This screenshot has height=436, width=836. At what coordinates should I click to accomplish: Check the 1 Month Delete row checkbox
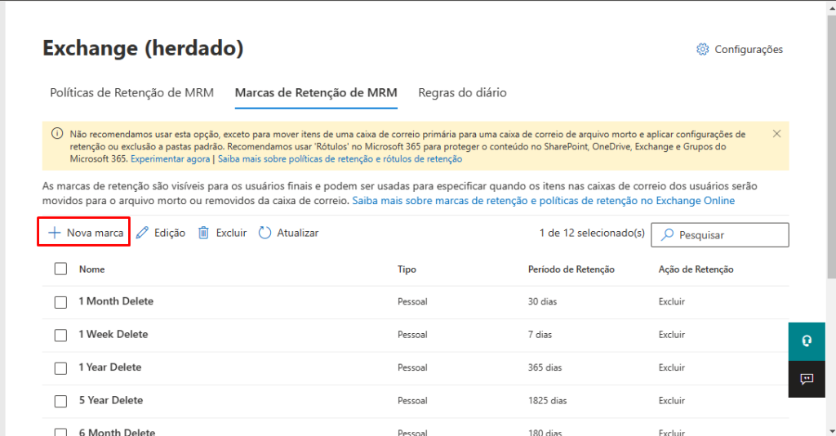[60, 302]
